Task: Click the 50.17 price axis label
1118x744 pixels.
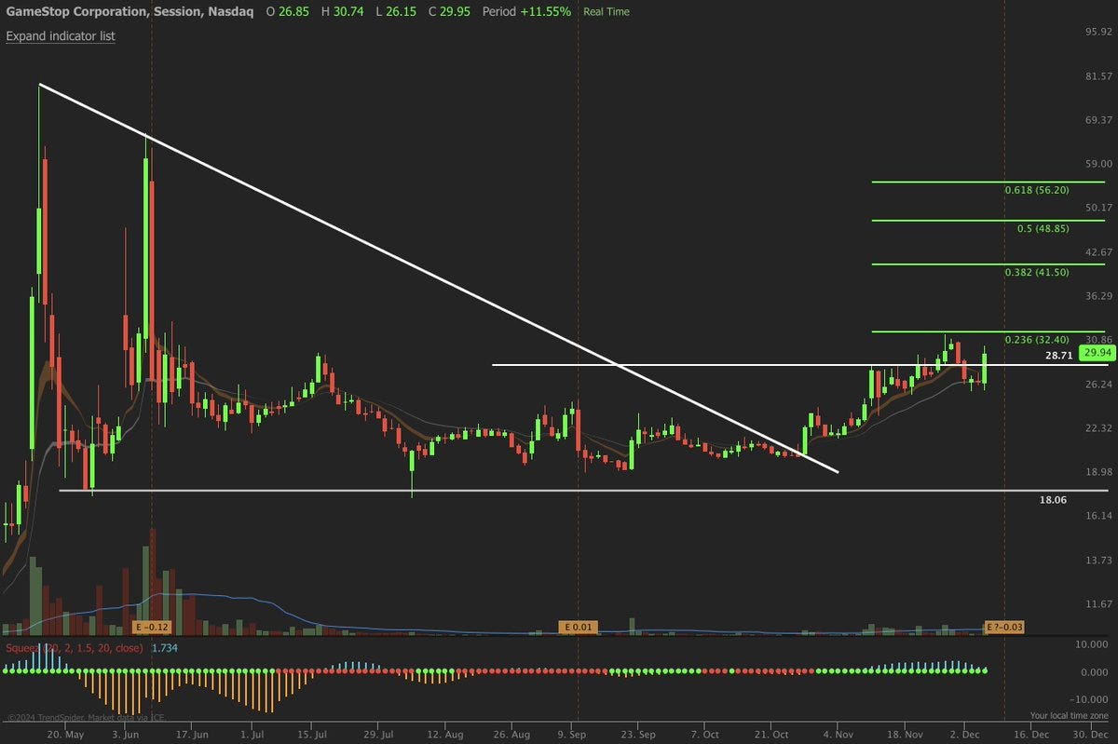Action: point(1099,208)
